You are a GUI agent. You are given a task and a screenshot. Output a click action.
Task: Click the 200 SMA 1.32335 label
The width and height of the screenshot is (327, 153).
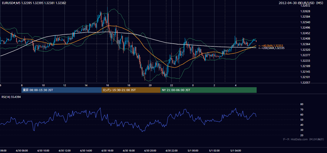click(x=271, y=48)
